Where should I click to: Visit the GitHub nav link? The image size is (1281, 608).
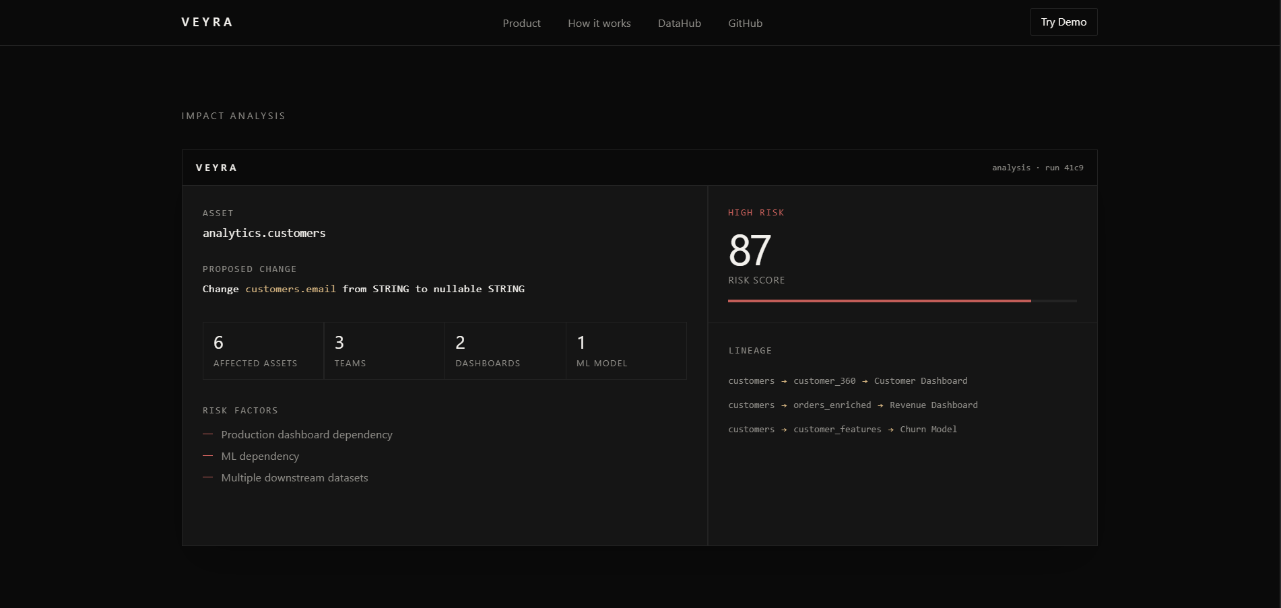746,23
